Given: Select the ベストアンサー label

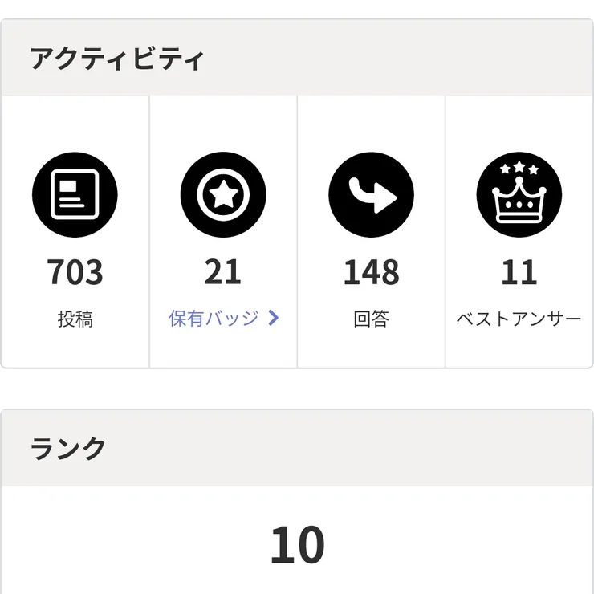Looking at the screenshot, I should (519, 319).
